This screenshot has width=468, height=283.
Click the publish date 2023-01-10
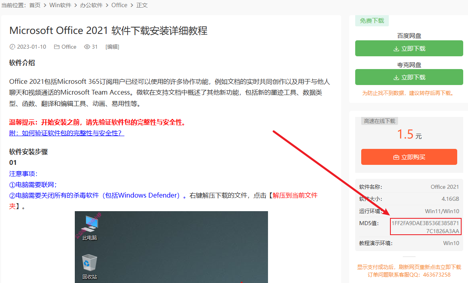click(31, 47)
